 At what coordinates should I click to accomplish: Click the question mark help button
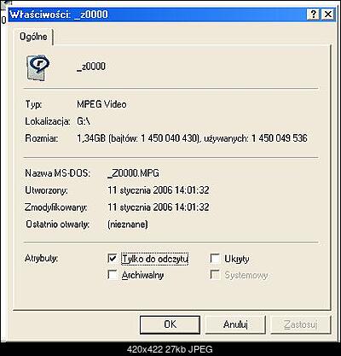313,15
